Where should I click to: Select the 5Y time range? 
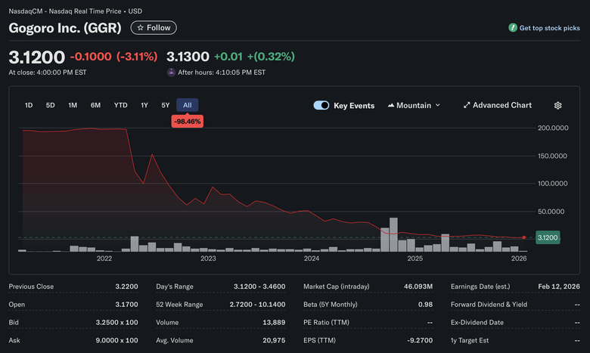tap(166, 105)
